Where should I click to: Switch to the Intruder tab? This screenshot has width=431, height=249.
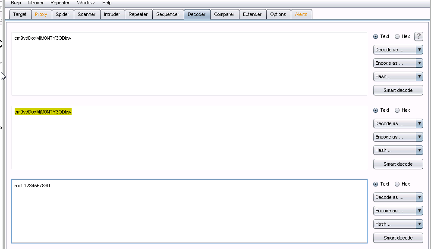tap(112, 14)
